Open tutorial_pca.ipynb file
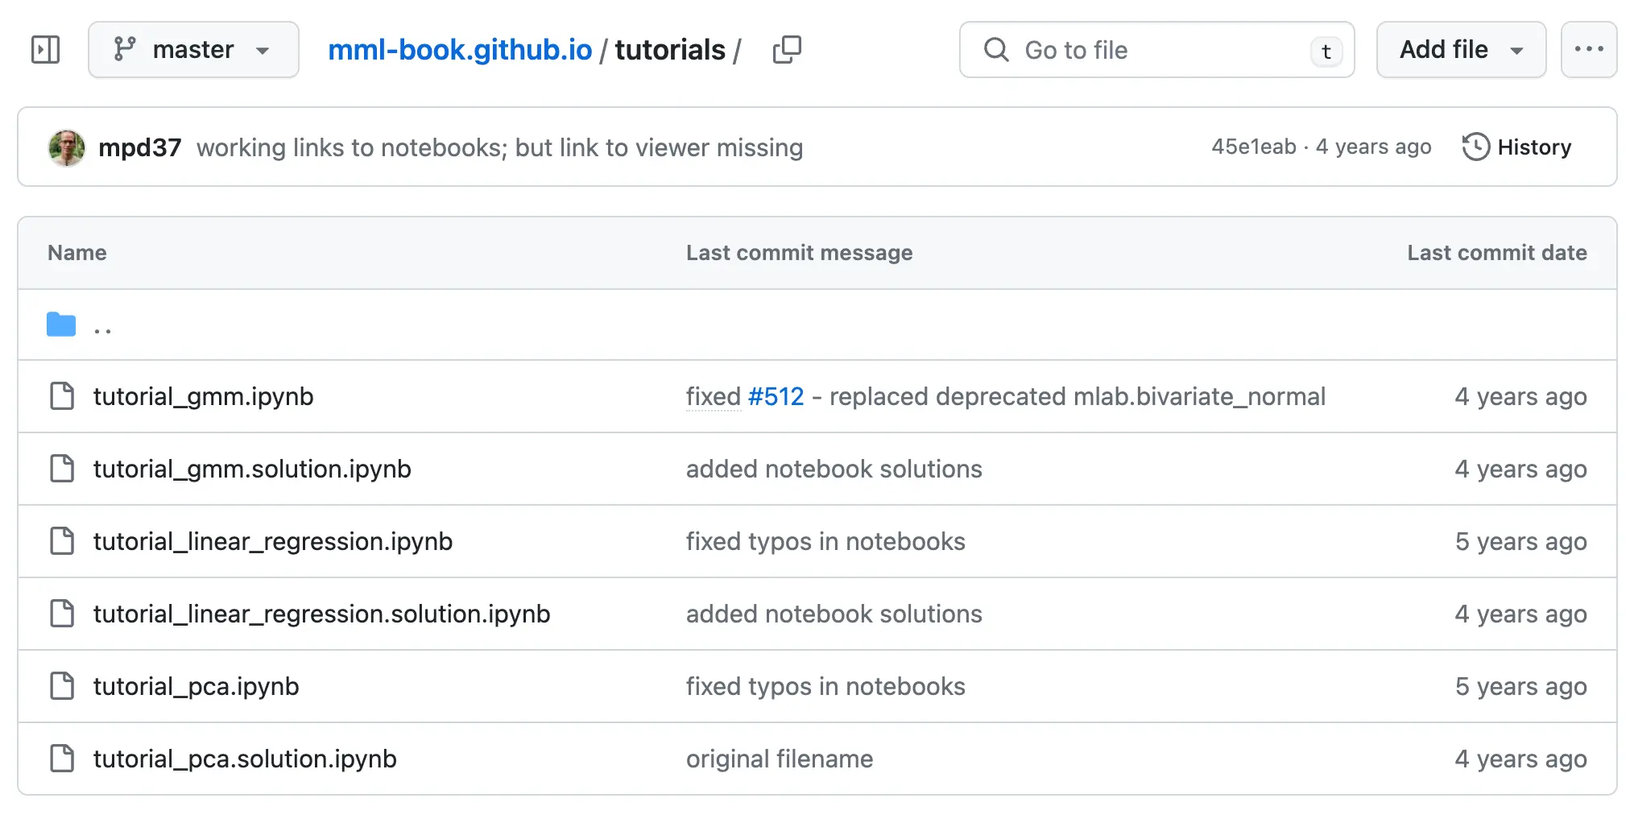Image resolution: width=1630 pixels, height=823 pixels. point(196,686)
